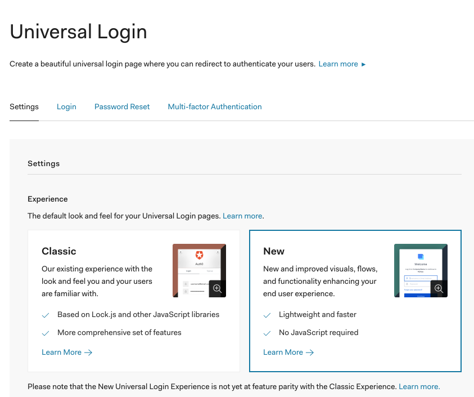Viewport: 474px width, 397px height.
Task: Click the checkmark beside 'More comprehensive set of features'
Action: tap(46, 333)
